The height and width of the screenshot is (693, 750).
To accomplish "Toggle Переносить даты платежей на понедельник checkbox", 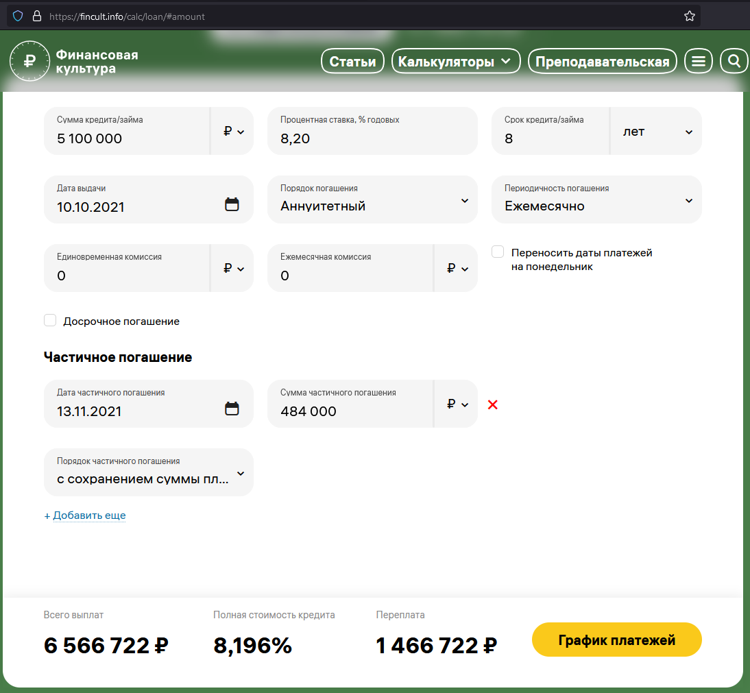I will coord(498,252).
